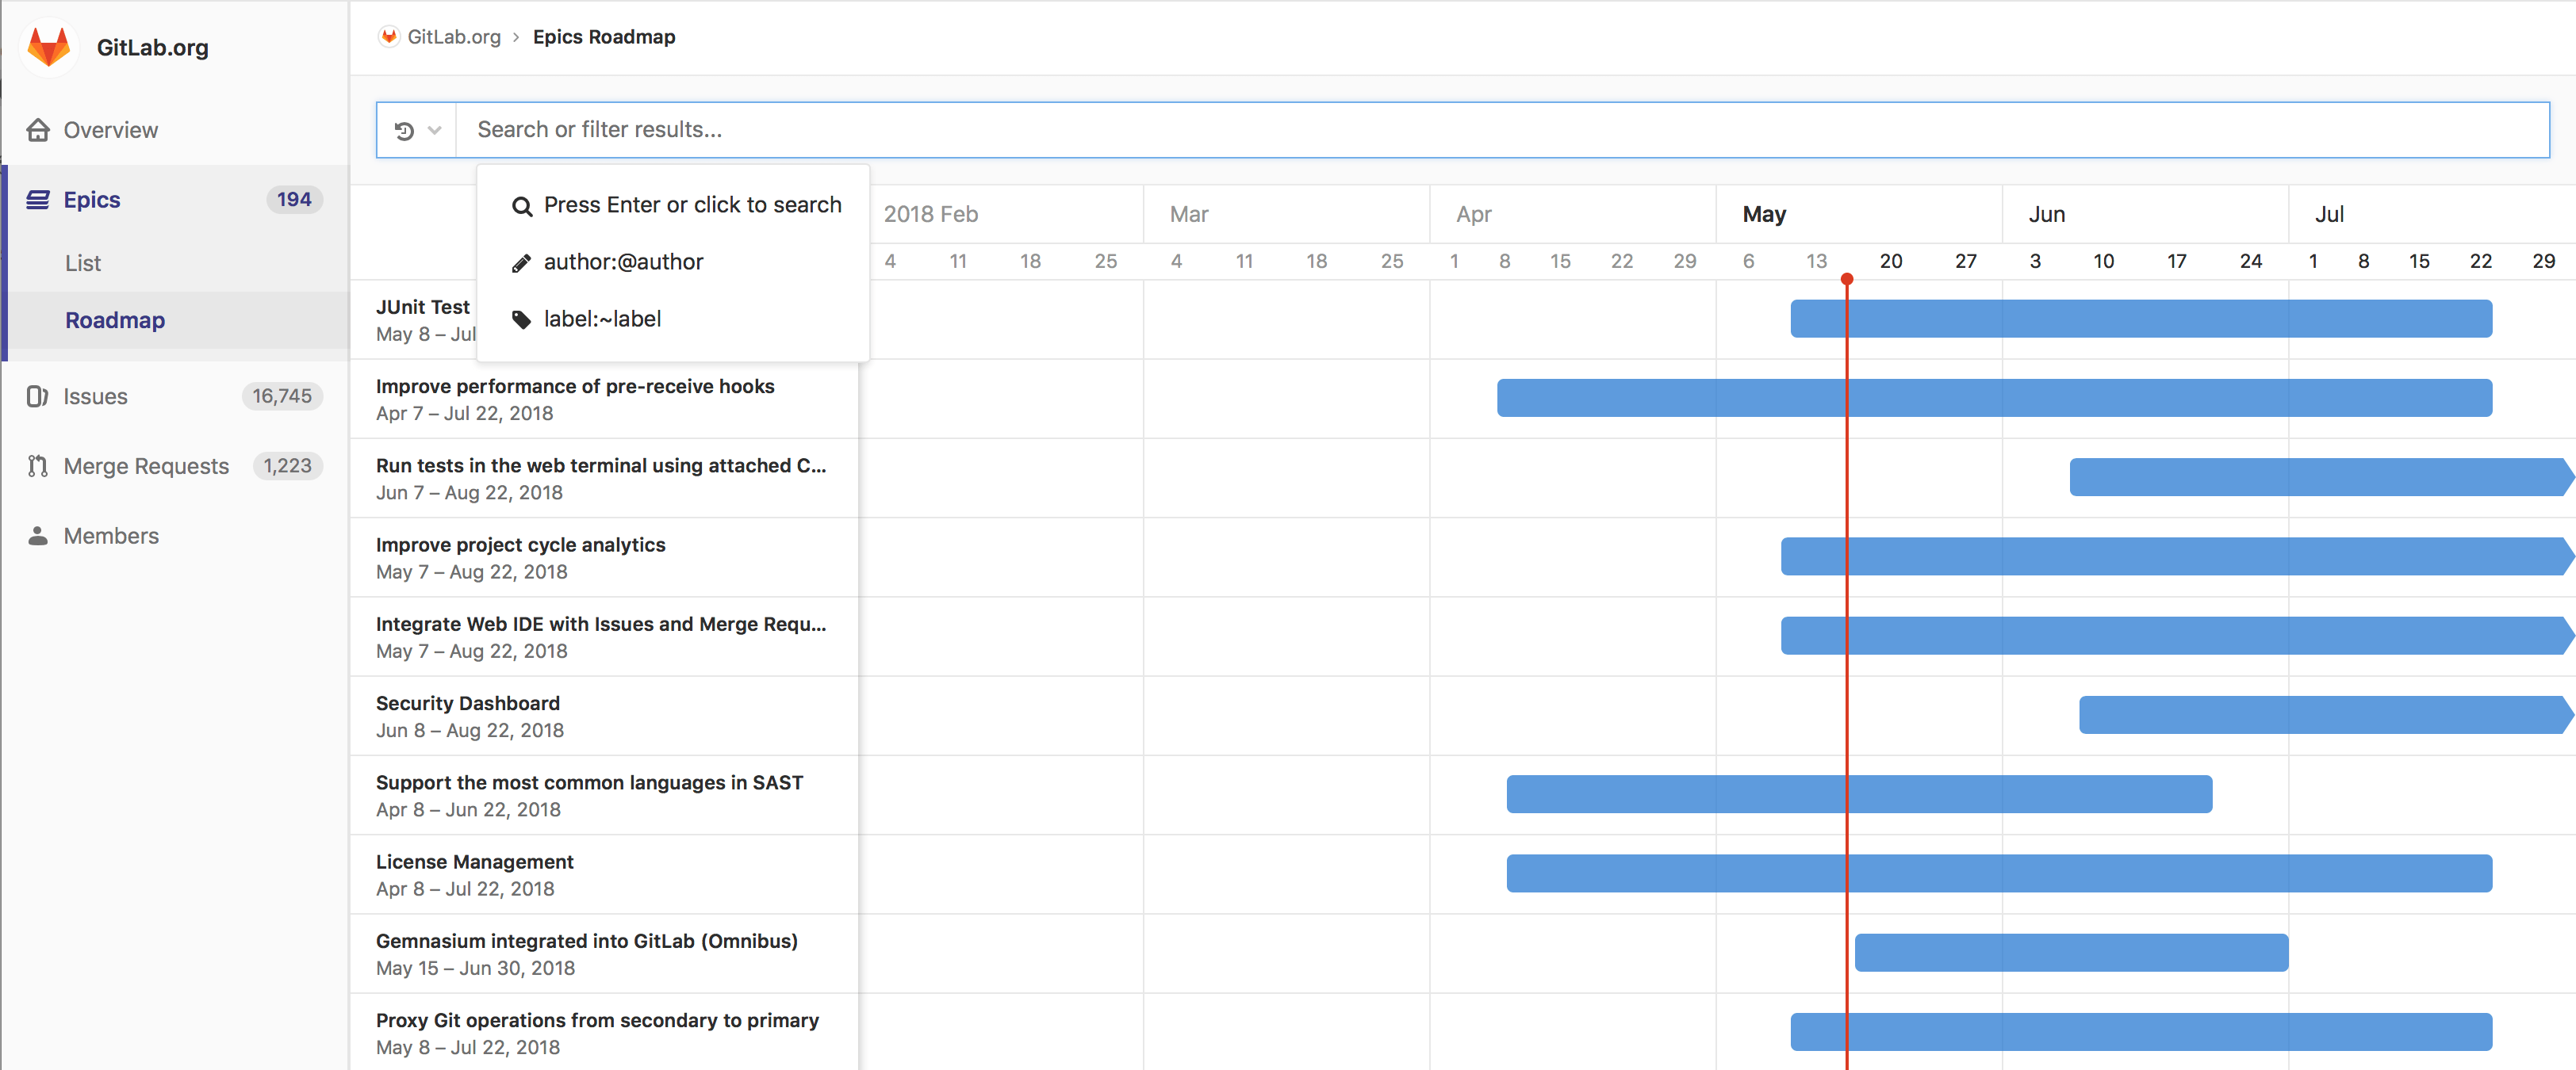Select the Members person icon
Viewport: 2576px width, 1070px height.
tap(38, 536)
